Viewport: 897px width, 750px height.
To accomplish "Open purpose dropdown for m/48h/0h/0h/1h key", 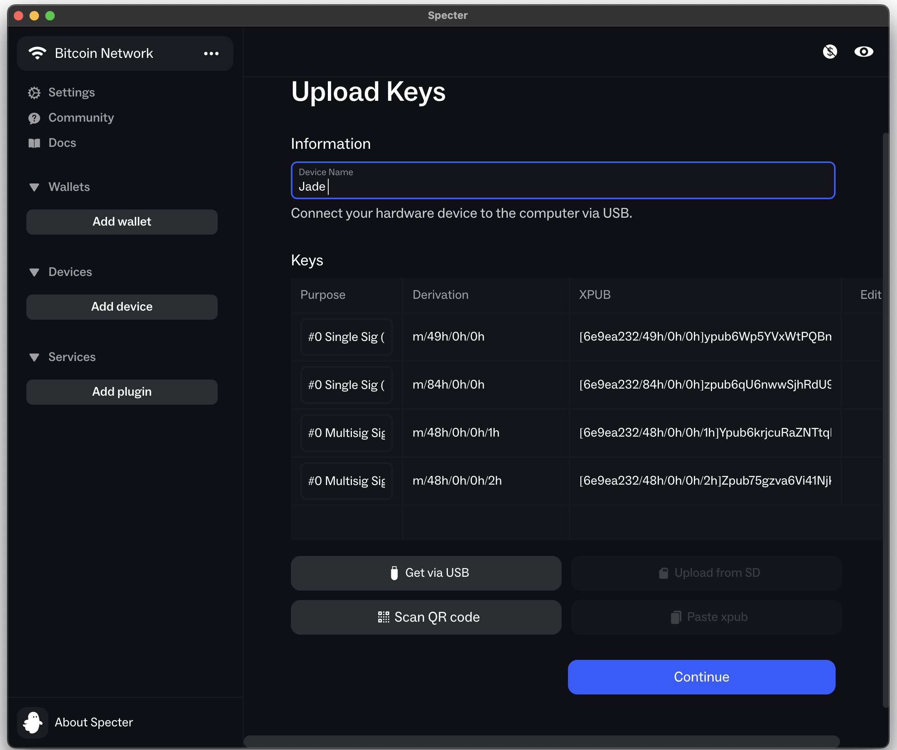I will pyautogui.click(x=346, y=433).
